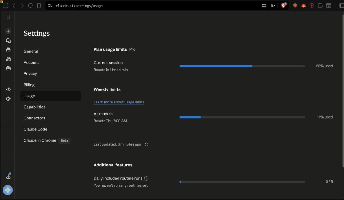Viewport: 344px width, 200px height.
Task: Click the red circular play extension icon
Action: (312, 5)
